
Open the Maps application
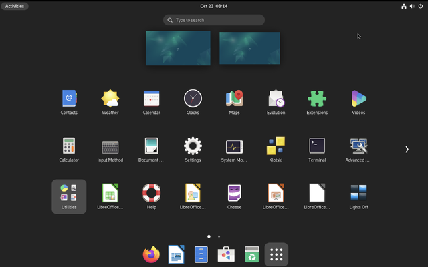234,102
